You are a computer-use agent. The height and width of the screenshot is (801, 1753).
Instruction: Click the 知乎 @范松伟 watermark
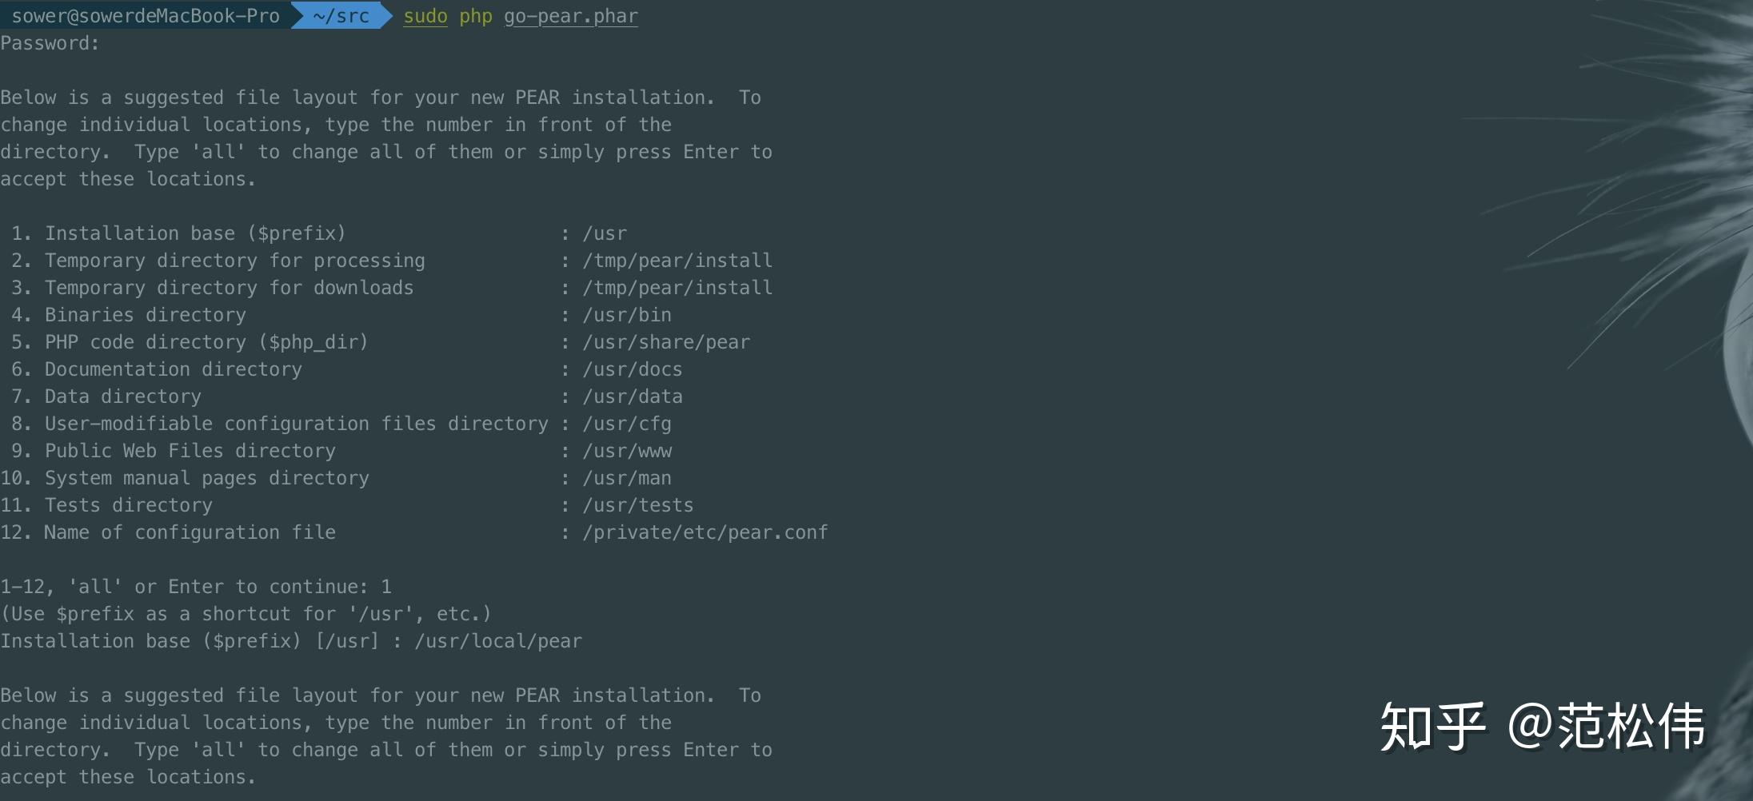pyautogui.click(x=1542, y=726)
